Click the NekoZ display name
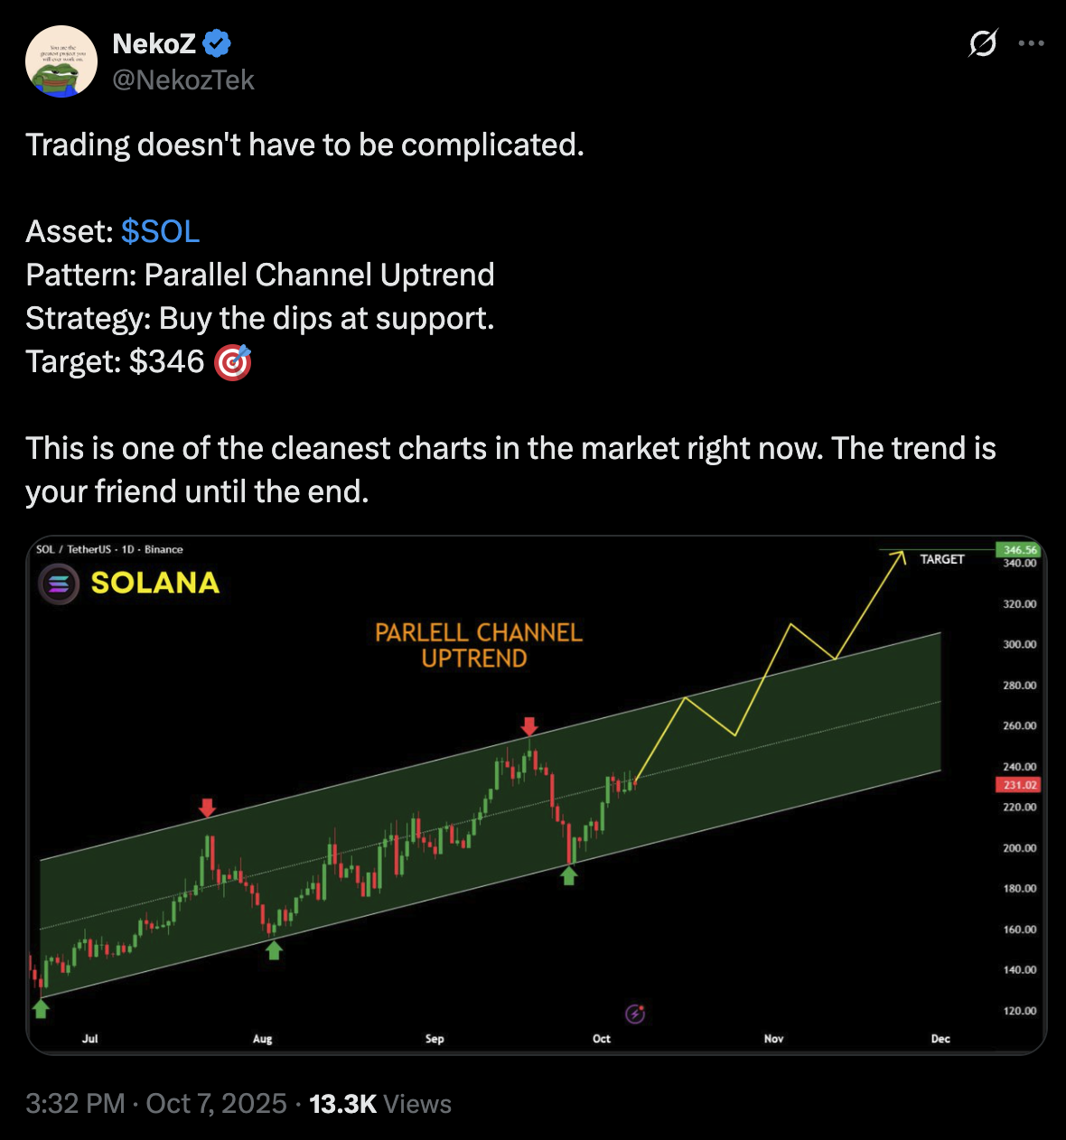The height and width of the screenshot is (1140, 1066). click(154, 42)
